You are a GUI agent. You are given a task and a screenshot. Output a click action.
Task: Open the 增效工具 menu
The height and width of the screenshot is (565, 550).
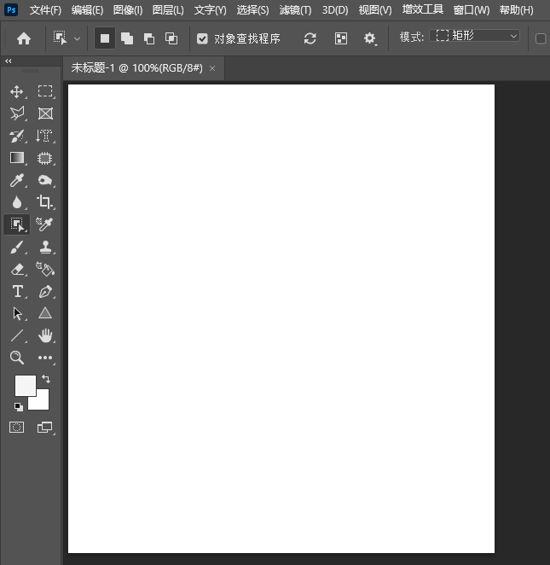coord(423,9)
